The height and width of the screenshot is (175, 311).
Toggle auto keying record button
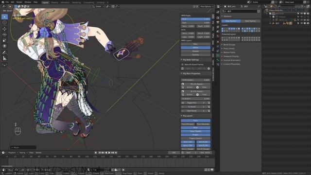click(x=96, y=153)
